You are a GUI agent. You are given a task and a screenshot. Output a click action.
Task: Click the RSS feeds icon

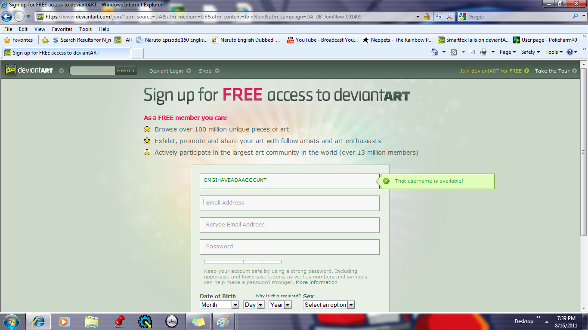click(454, 52)
